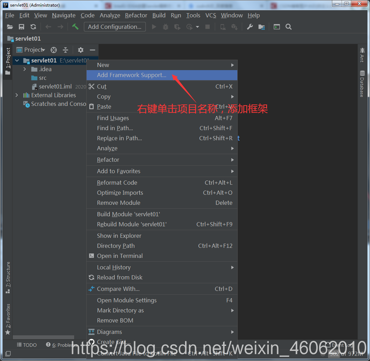Viewport: 370px width, 361px height.
Task: Click the Synchronize refresh toolbar icon
Action: (33, 27)
